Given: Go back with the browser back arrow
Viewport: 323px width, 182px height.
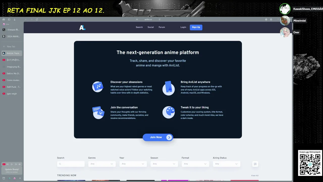Looking at the screenshot, I should (26, 19).
